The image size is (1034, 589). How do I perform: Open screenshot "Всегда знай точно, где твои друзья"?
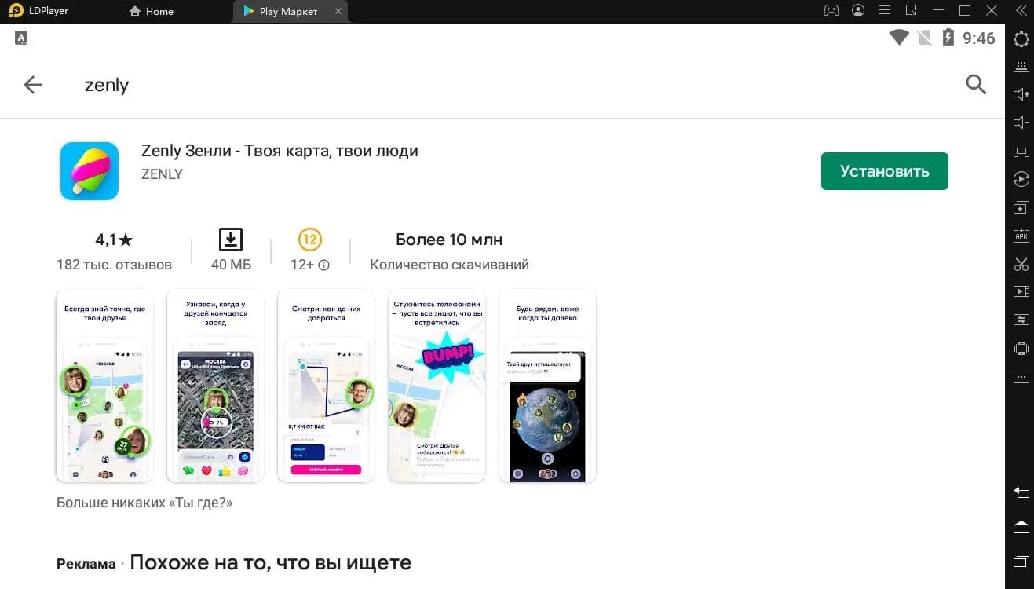pos(104,386)
